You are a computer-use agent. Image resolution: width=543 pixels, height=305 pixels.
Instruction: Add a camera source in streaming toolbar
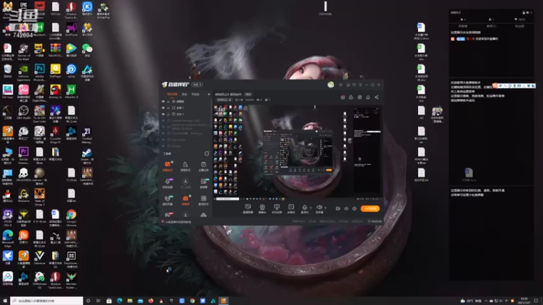[x=262, y=209]
